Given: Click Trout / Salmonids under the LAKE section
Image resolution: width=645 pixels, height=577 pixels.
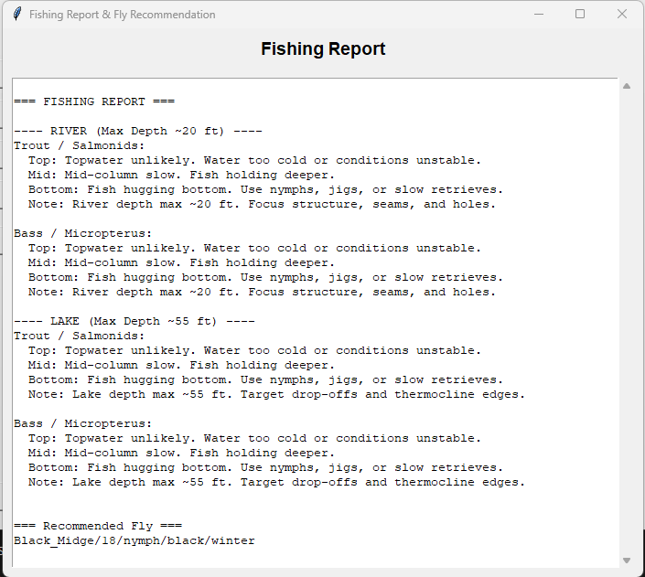Looking at the screenshot, I should tap(80, 336).
